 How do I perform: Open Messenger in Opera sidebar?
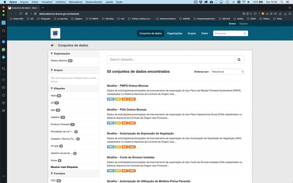tap(4, 42)
